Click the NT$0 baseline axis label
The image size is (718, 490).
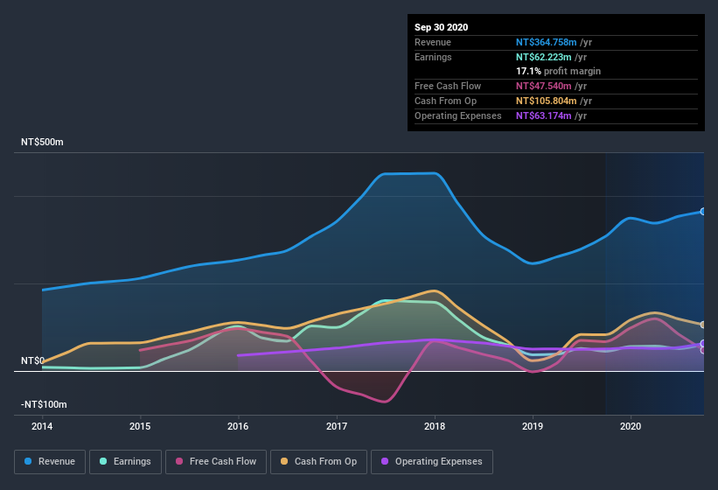32,360
